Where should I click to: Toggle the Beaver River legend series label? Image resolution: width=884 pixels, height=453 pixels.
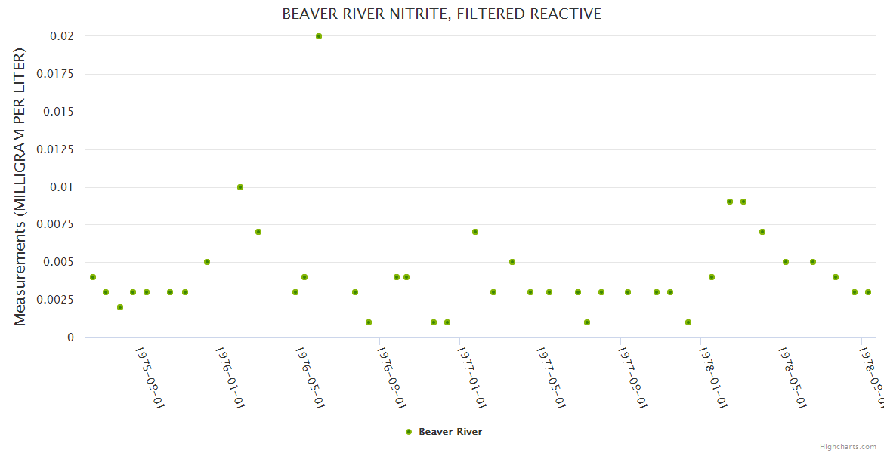click(x=450, y=432)
